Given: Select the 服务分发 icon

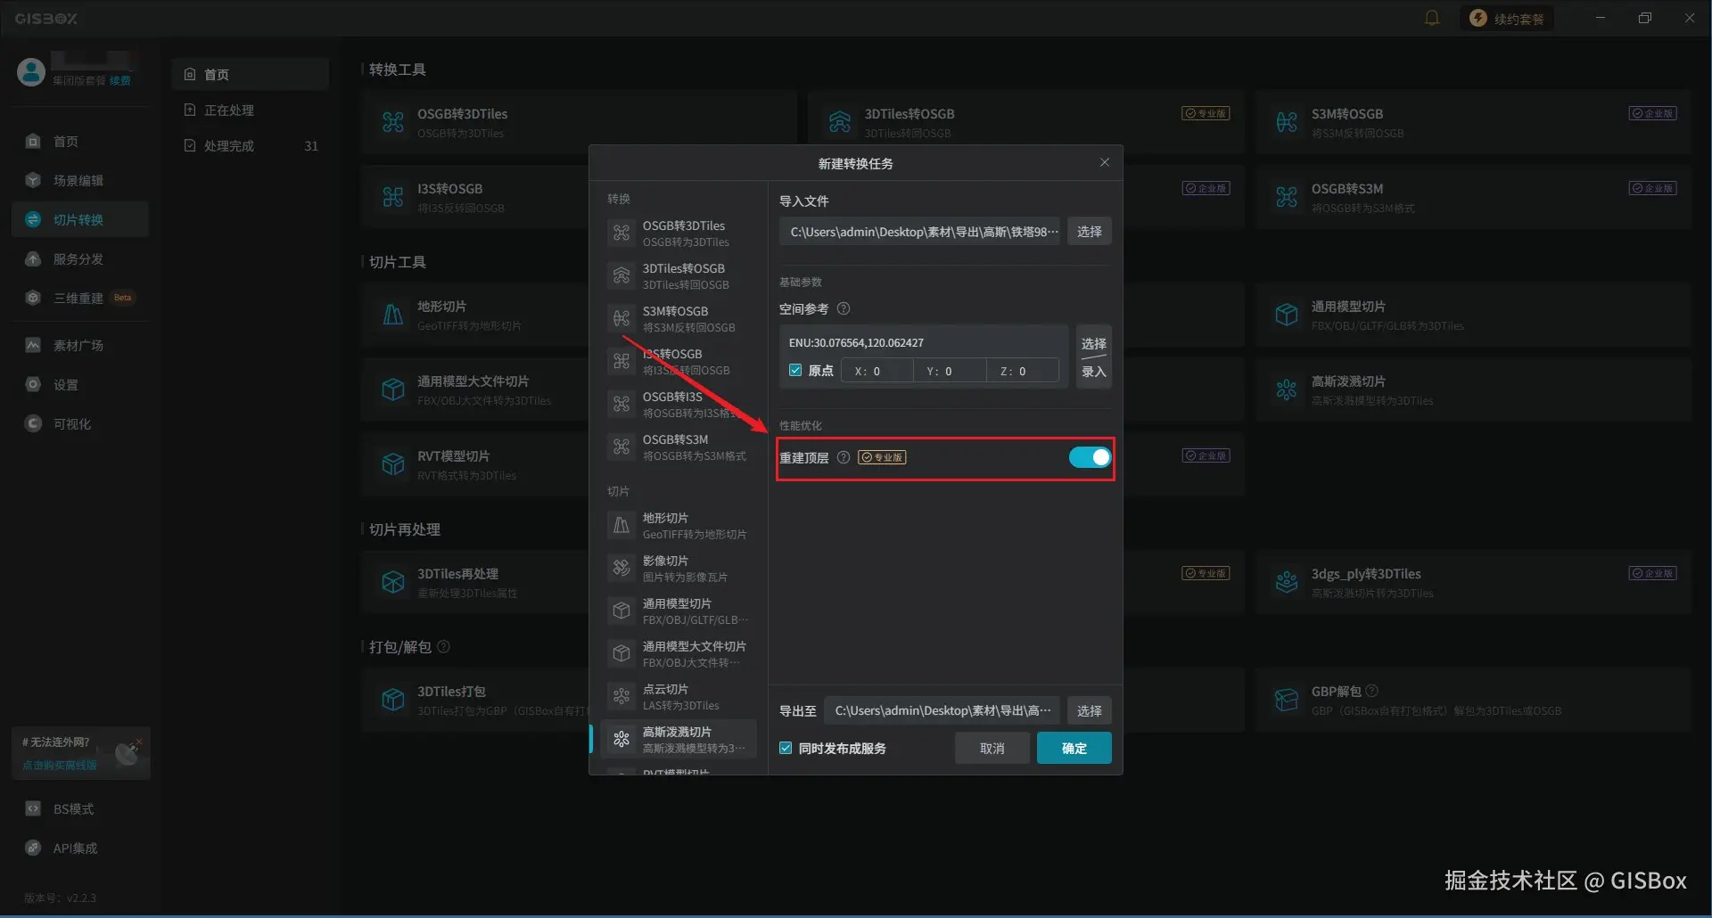Looking at the screenshot, I should (33, 258).
